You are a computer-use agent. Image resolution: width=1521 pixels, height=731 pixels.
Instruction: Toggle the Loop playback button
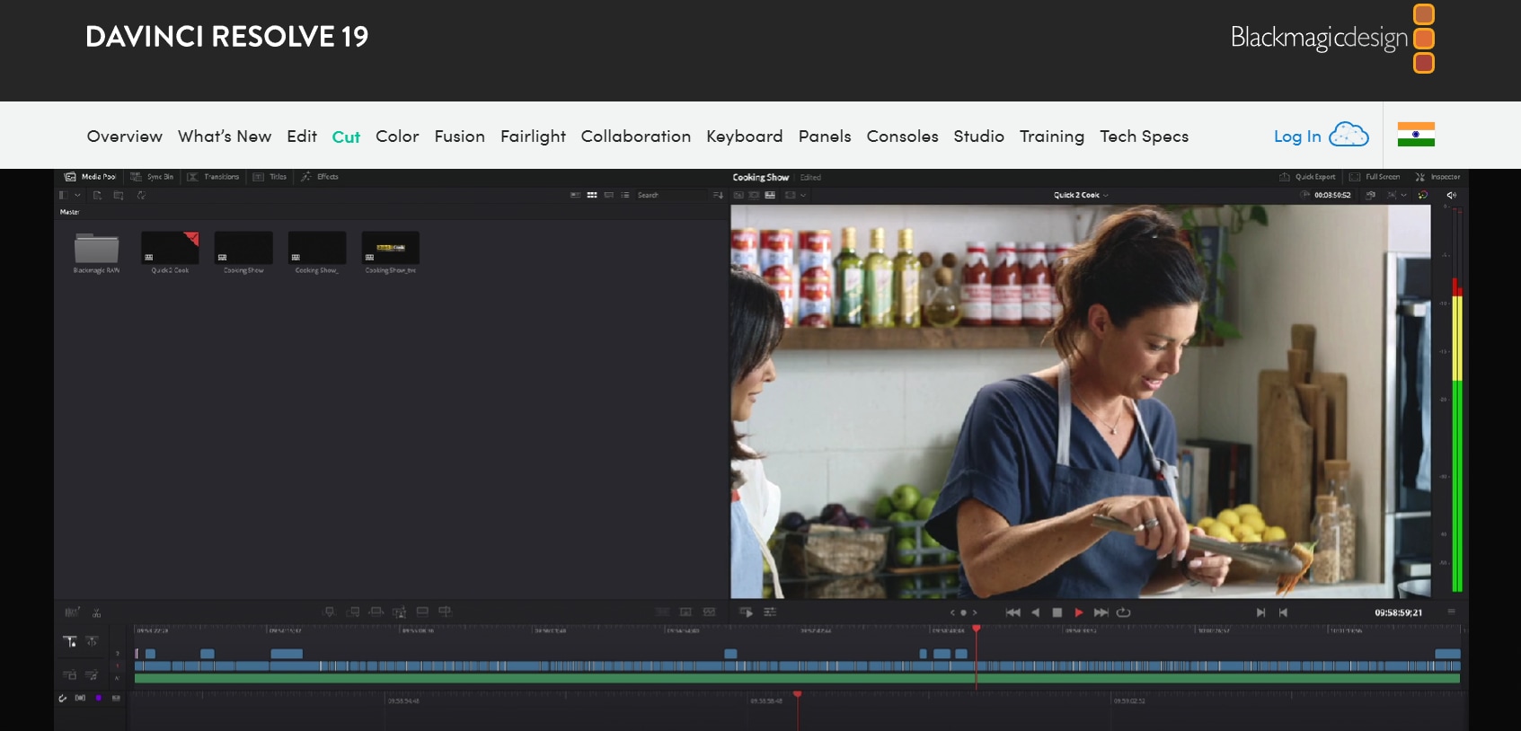[1124, 612]
